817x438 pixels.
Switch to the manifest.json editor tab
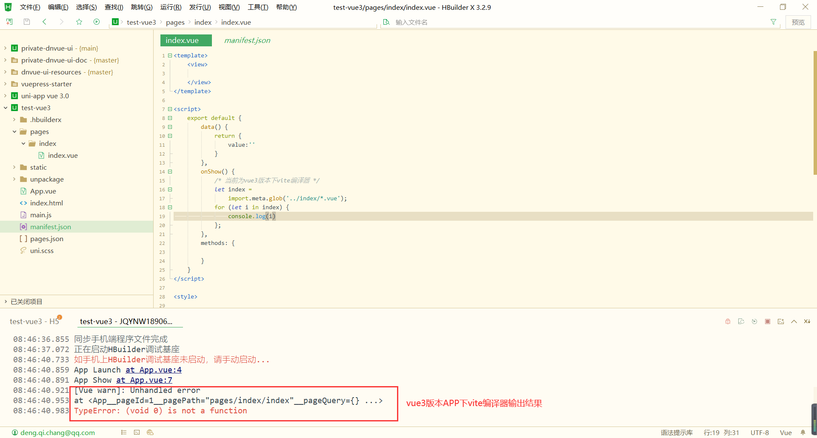click(247, 40)
